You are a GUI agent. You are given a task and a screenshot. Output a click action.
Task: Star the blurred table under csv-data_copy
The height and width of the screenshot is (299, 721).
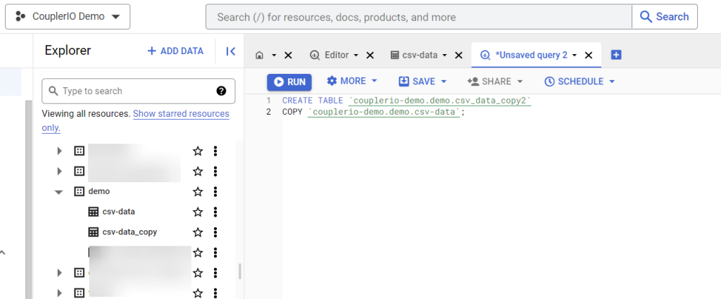198,253
